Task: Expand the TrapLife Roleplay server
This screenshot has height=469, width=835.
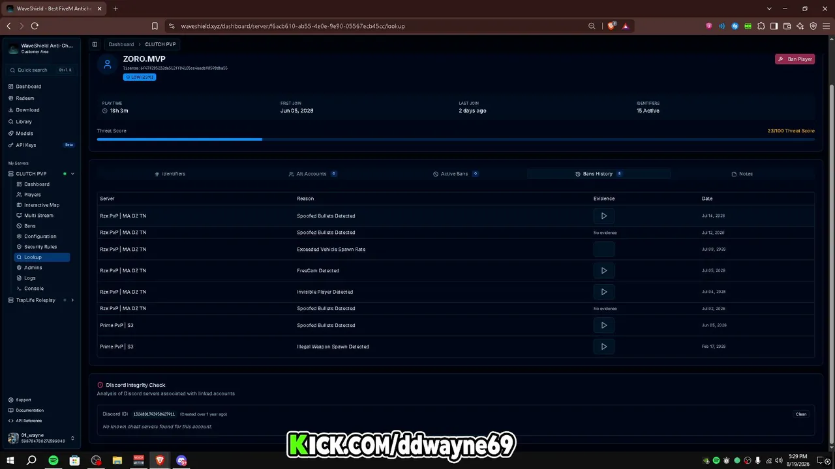Action: (x=72, y=300)
